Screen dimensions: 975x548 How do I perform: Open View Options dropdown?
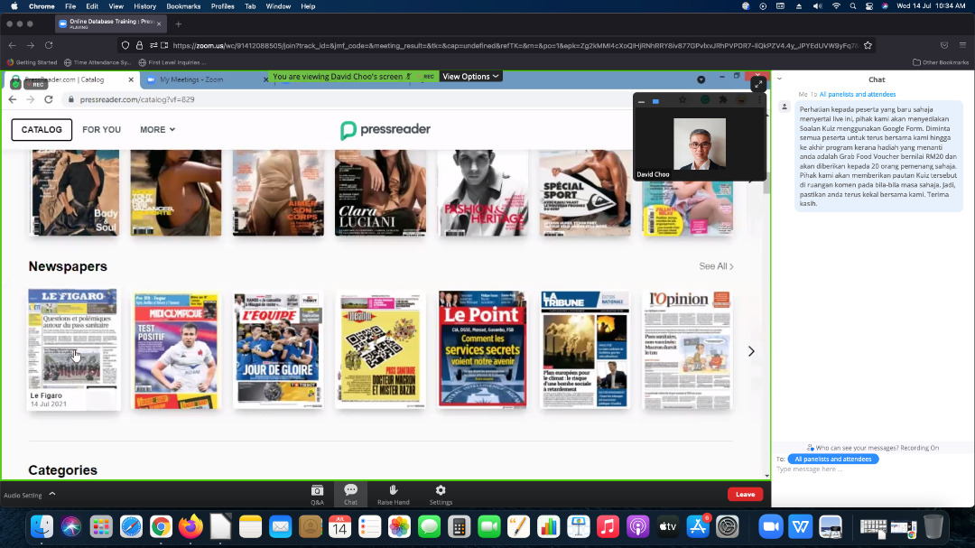[470, 77]
